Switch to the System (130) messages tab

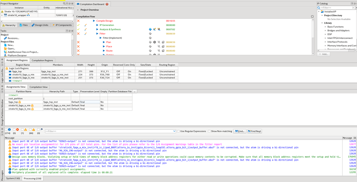13,178
